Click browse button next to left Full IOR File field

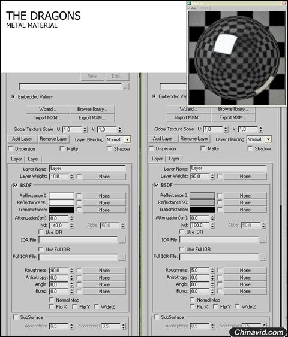122,257
